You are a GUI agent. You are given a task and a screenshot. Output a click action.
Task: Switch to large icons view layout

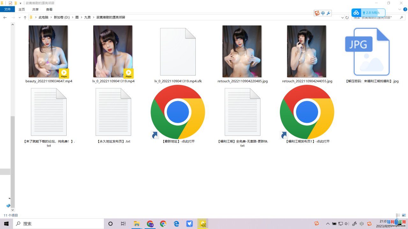click(404, 215)
